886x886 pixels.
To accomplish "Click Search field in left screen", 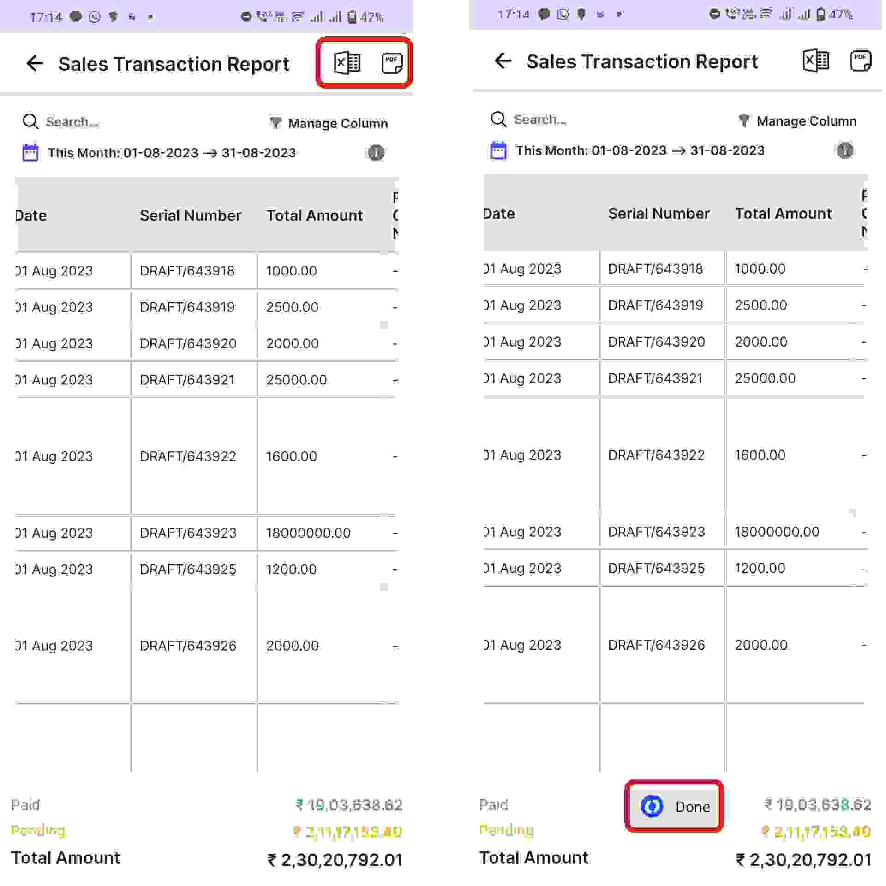I will pyautogui.click(x=72, y=122).
